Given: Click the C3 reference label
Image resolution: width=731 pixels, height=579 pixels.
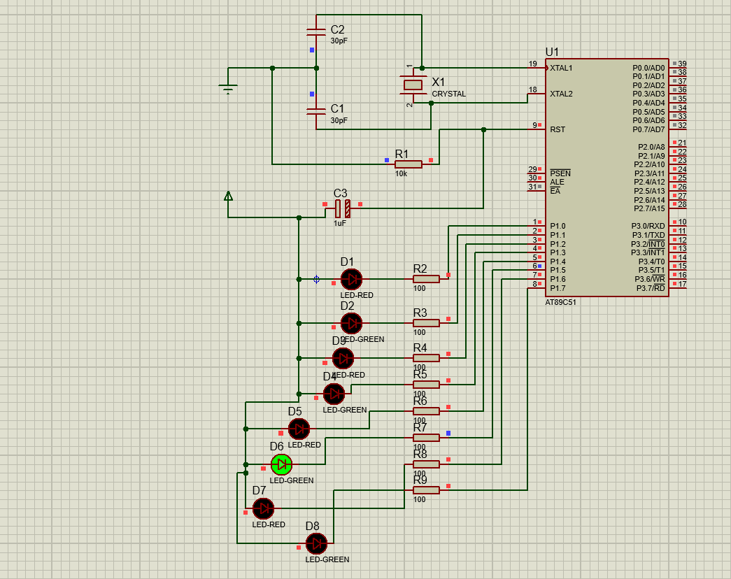Looking at the screenshot, I should pyautogui.click(x=341, y=193).
